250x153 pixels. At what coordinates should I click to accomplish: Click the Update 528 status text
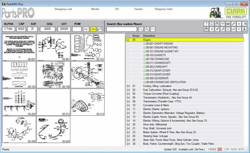pyautogui.click(x=170, y=149)
